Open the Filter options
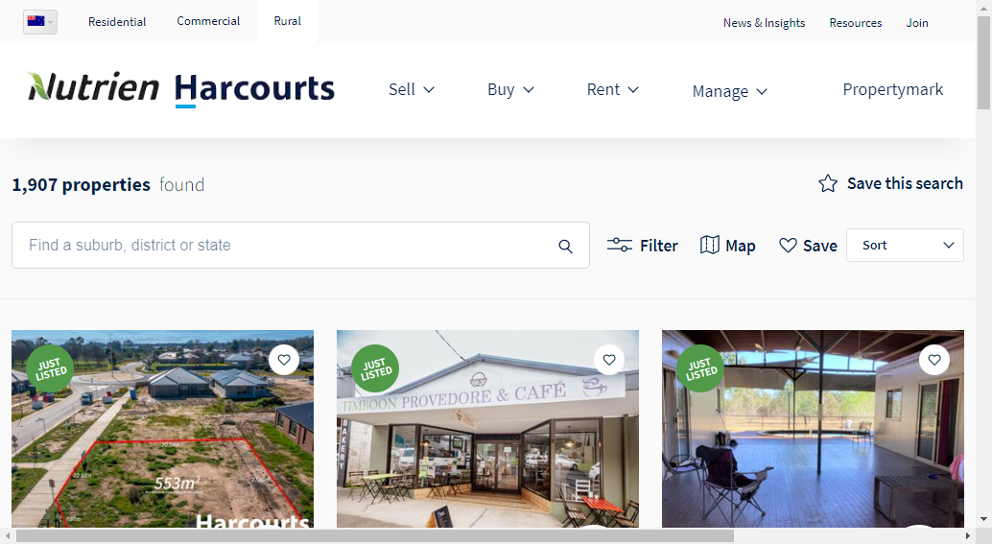The image size is (992, 544). 642,246
